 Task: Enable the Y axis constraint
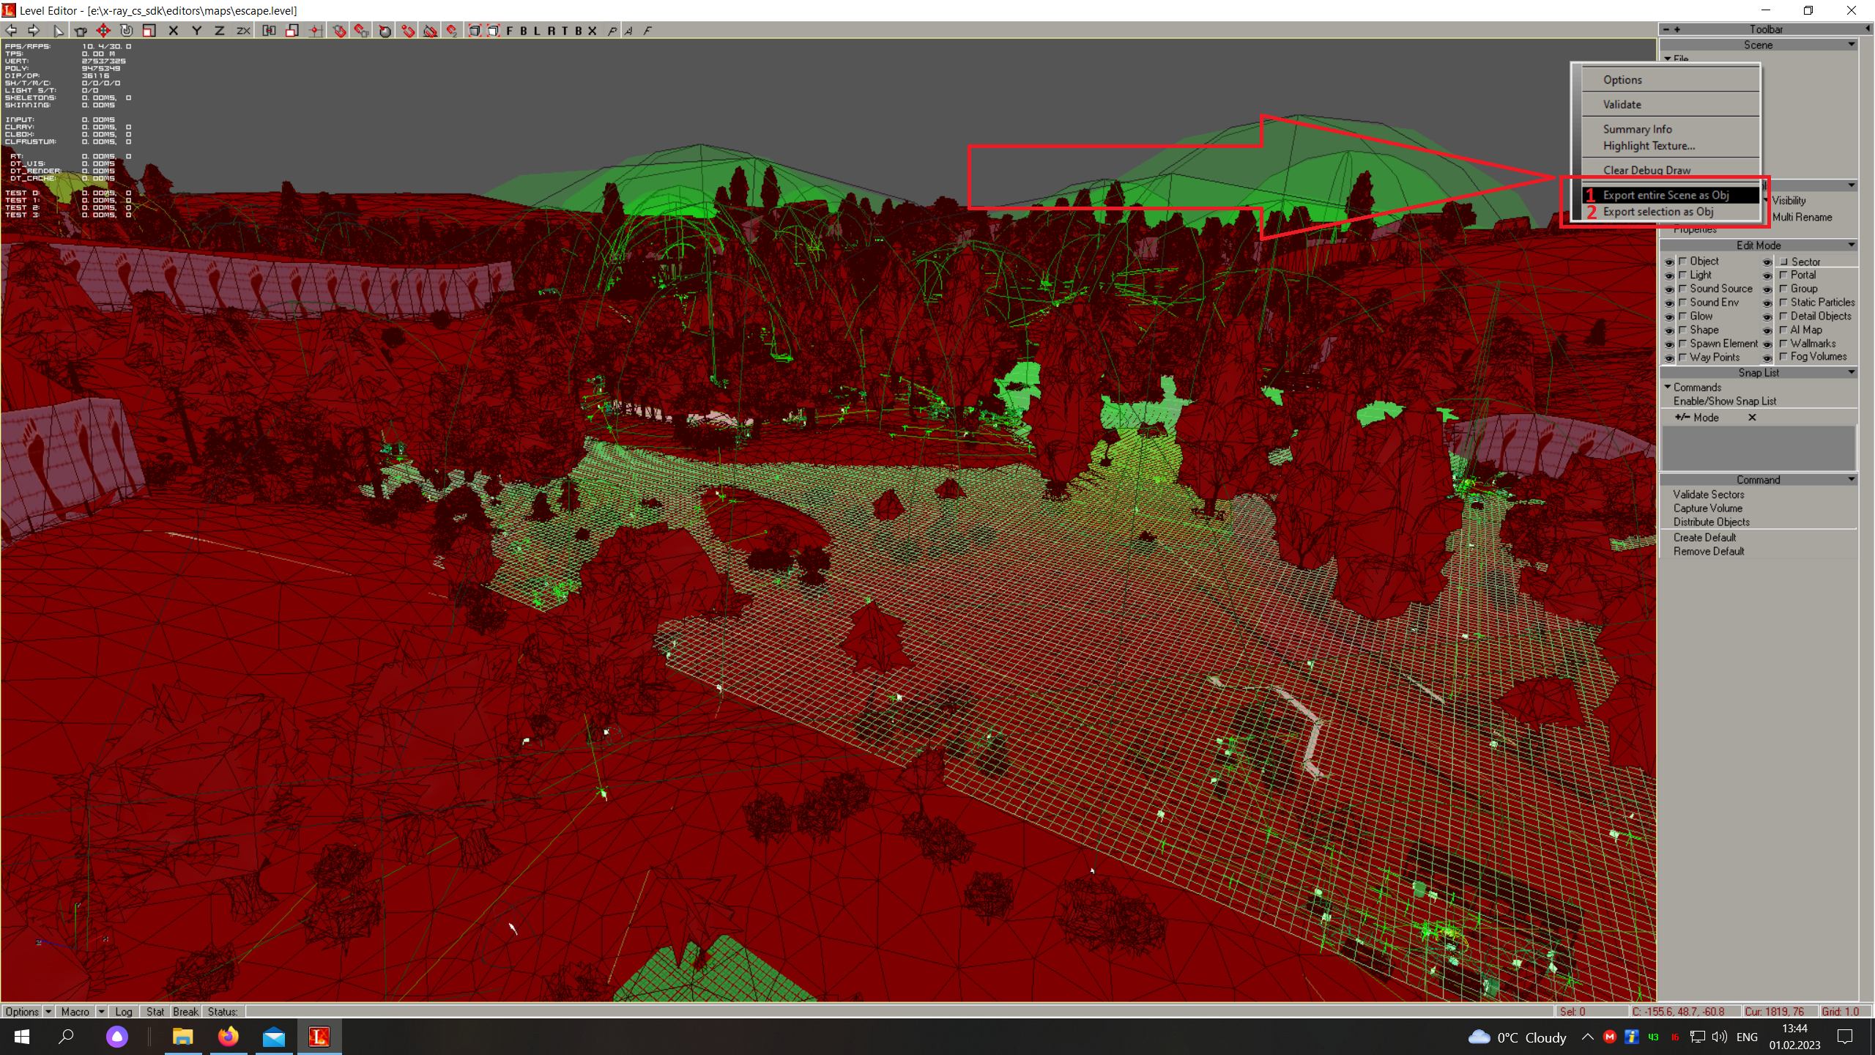point(196,30)
